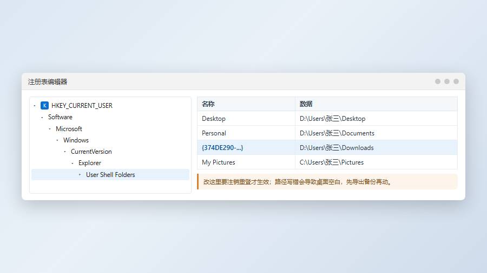
Task: Collapse the HKEY_CURRENT_USER node arrow
Action: [x=35, y=106]
